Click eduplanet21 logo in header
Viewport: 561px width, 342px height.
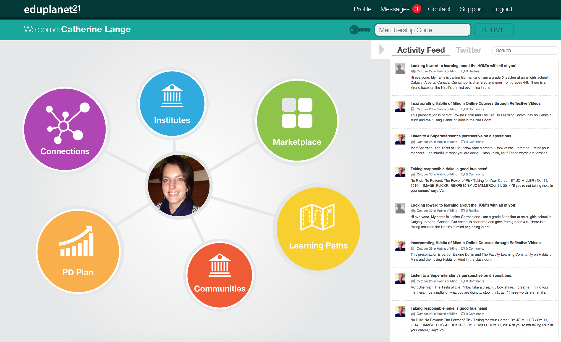tap(52, 9)
